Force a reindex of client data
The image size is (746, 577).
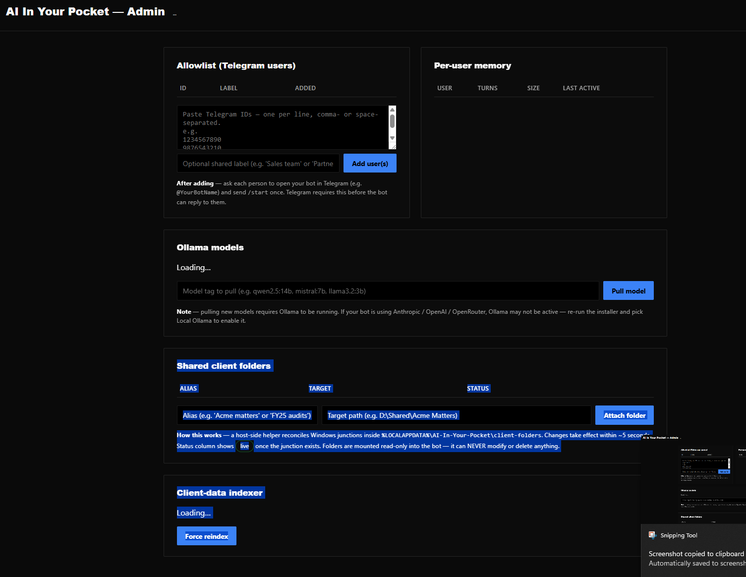[x=207, y=536]
